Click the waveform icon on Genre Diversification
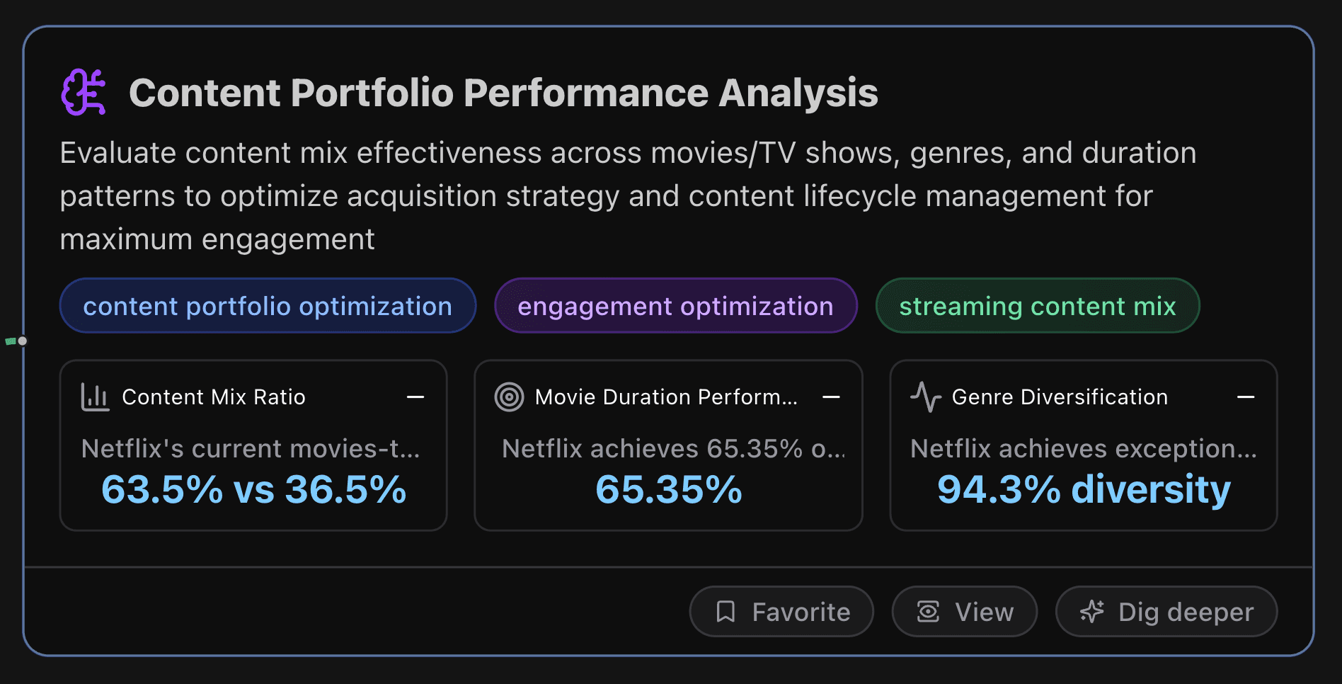Viewport: 1342px width, 684px height. [x=926, y=397]
